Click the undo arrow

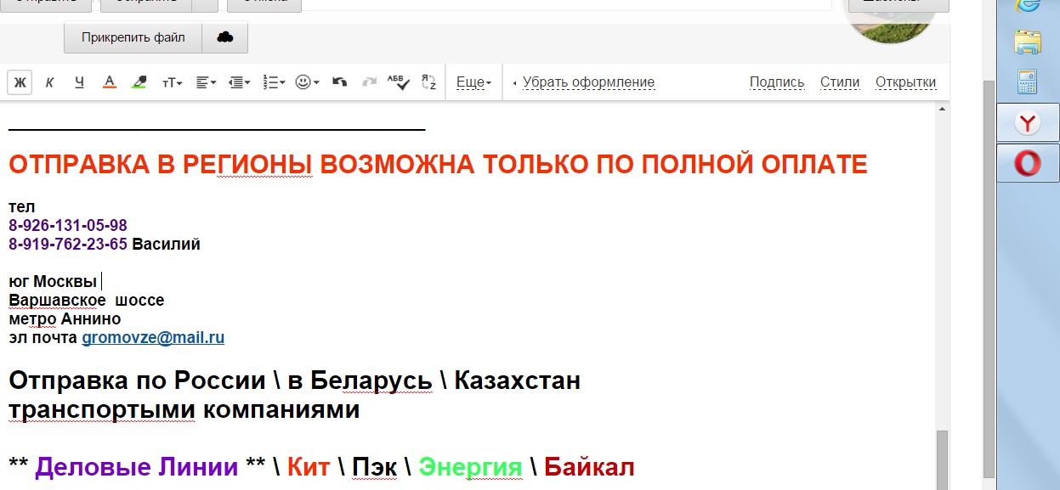pos(340,82)
